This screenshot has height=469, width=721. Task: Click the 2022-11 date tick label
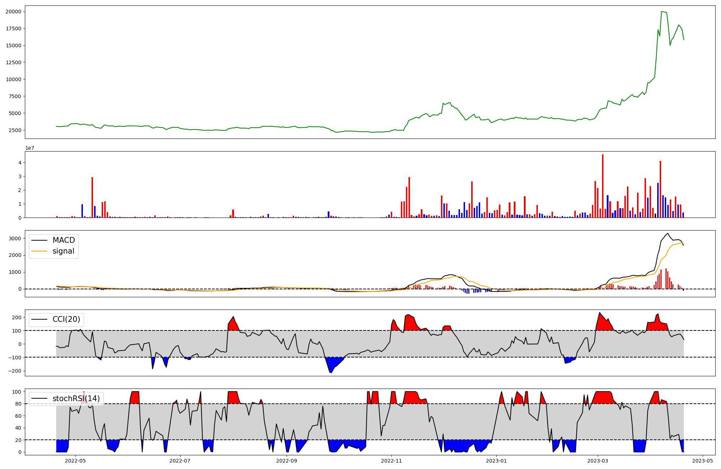click(x=392, y=460)
